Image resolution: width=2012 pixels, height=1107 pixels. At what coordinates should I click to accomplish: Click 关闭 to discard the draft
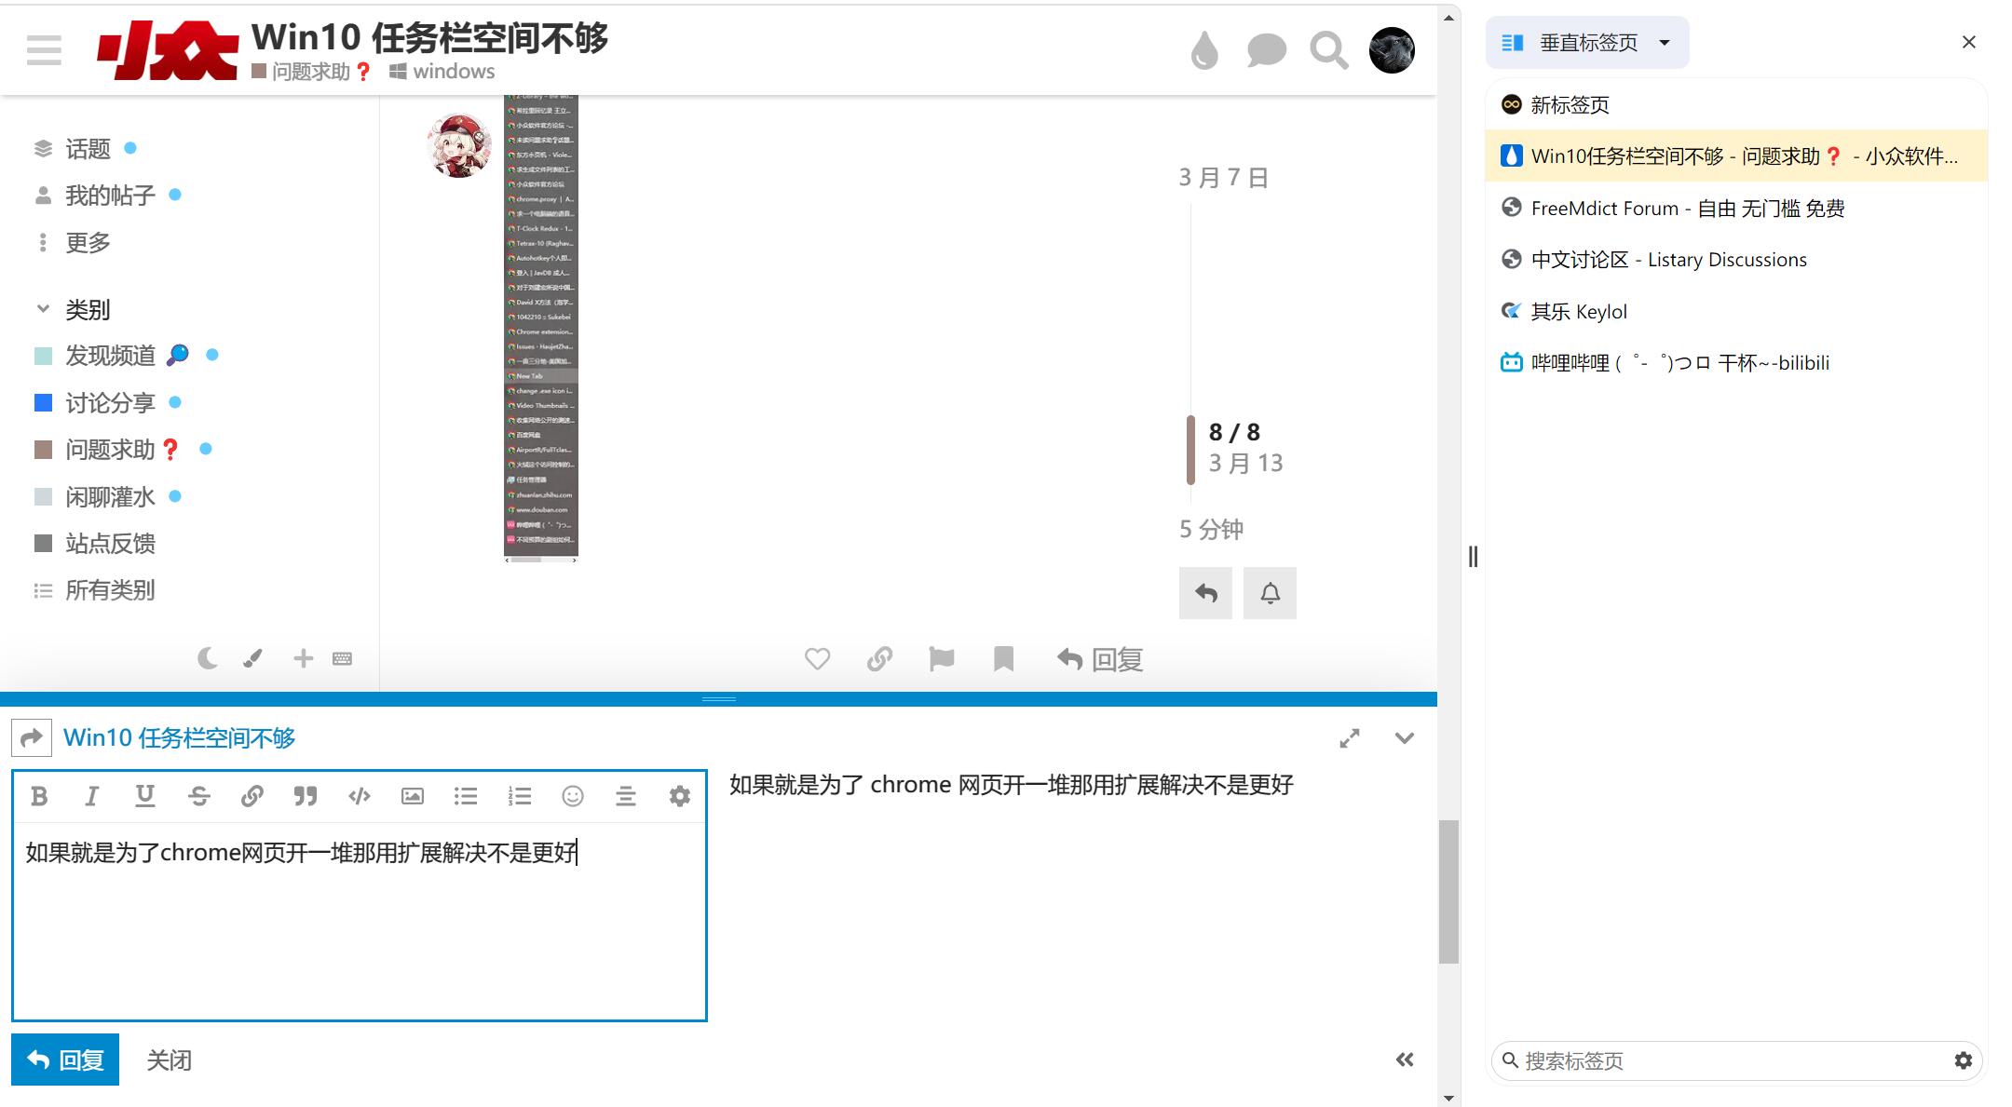click(169, 1060)
